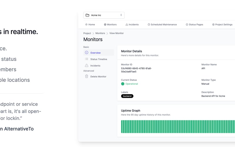Click the Operational status text
Screen dimensions: 235x147
click(132, 84)
